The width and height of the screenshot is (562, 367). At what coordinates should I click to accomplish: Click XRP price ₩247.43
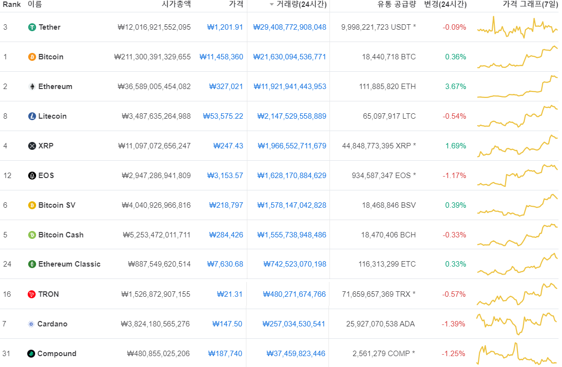[228, 146]
